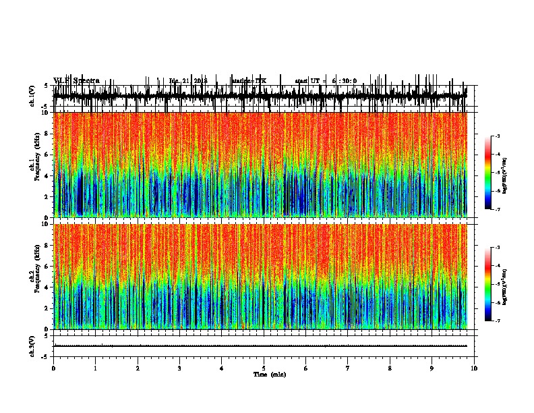Click the ch.2 spectrogram color scale bar
Image resolution: width=534 pixels, height=413 pixels.
(488, 284)
